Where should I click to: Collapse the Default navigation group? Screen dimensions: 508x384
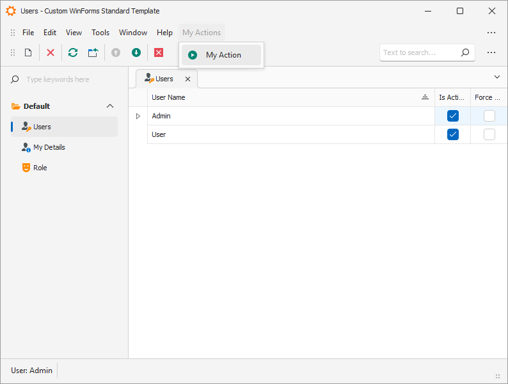click(110, 106)
